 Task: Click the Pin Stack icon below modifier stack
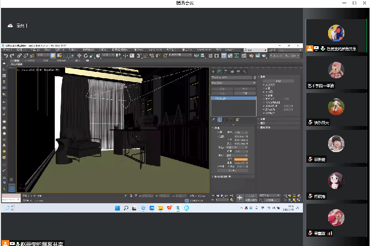(x=214, y=120)
